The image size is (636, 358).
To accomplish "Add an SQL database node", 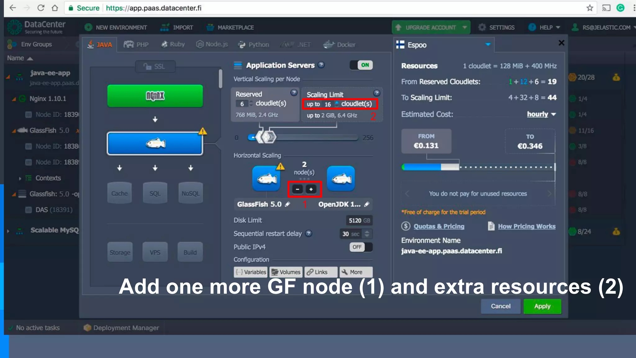I will coord(155,193).
